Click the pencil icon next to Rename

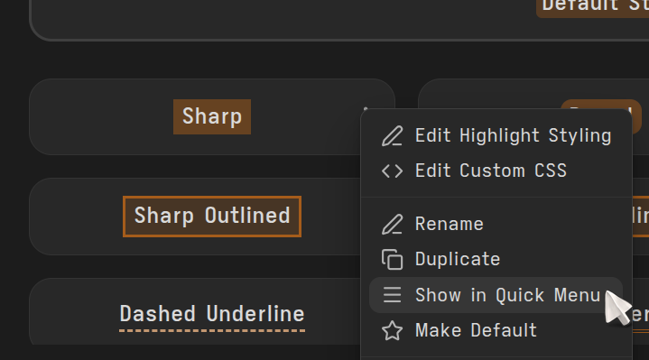(x=392, y=225)
